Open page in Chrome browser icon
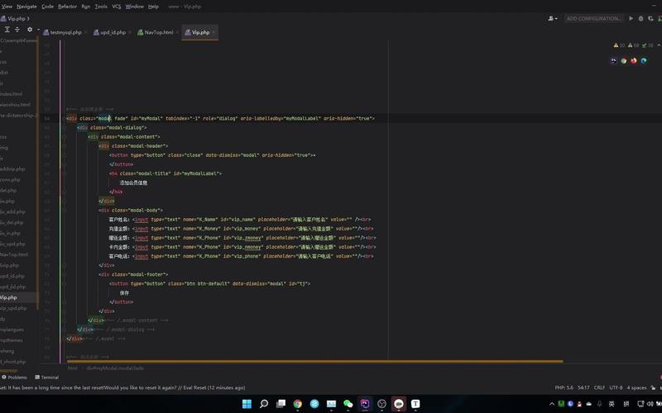 coord(624,60)
